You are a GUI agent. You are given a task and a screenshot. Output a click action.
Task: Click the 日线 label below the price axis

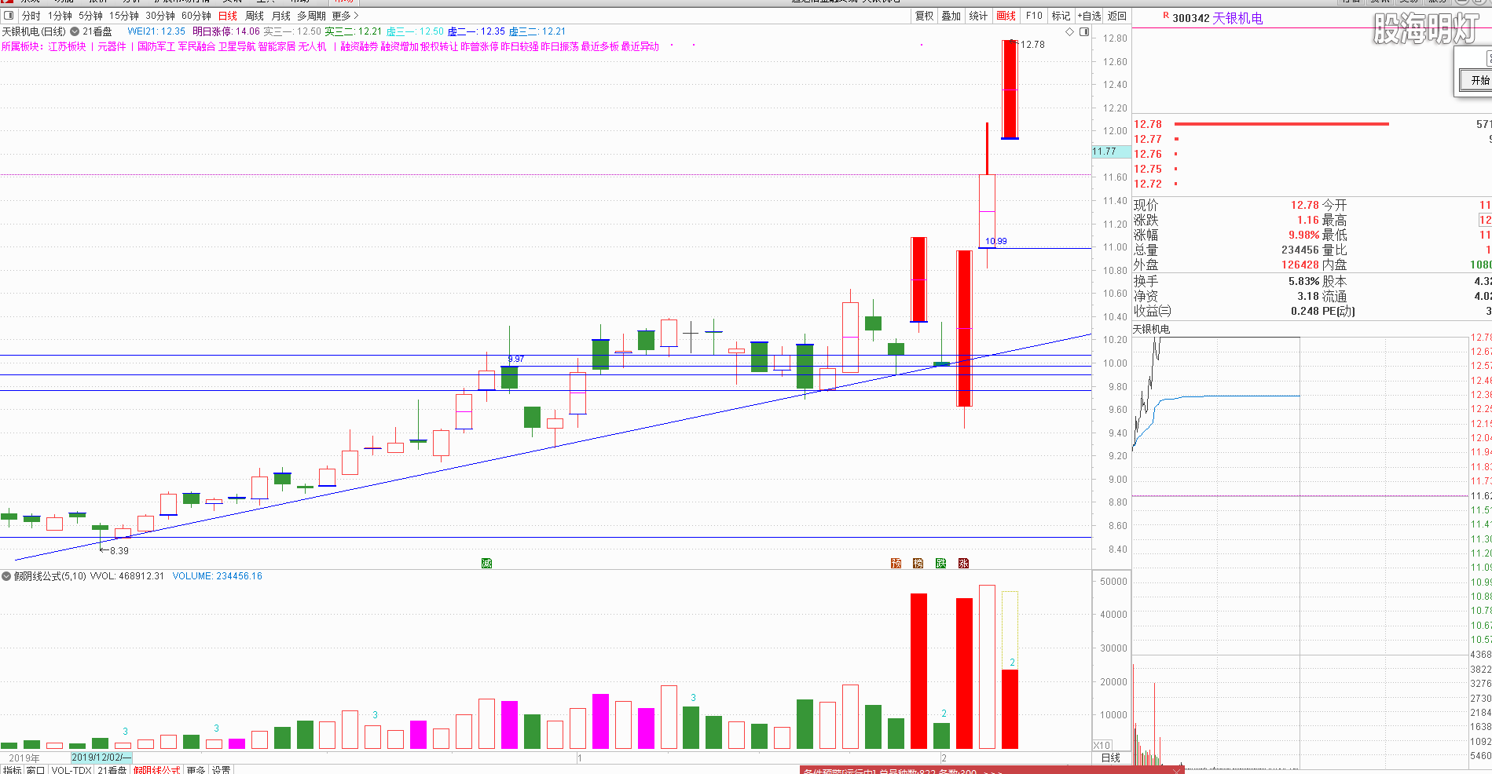click(x=1111, y=758)
